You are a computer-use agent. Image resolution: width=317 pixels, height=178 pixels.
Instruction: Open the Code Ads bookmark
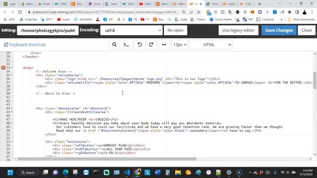[28, 19]
